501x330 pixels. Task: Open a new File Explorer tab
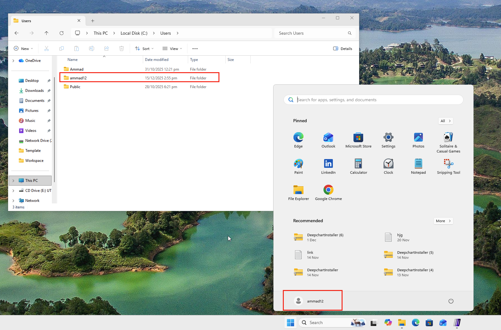[93, 21]
